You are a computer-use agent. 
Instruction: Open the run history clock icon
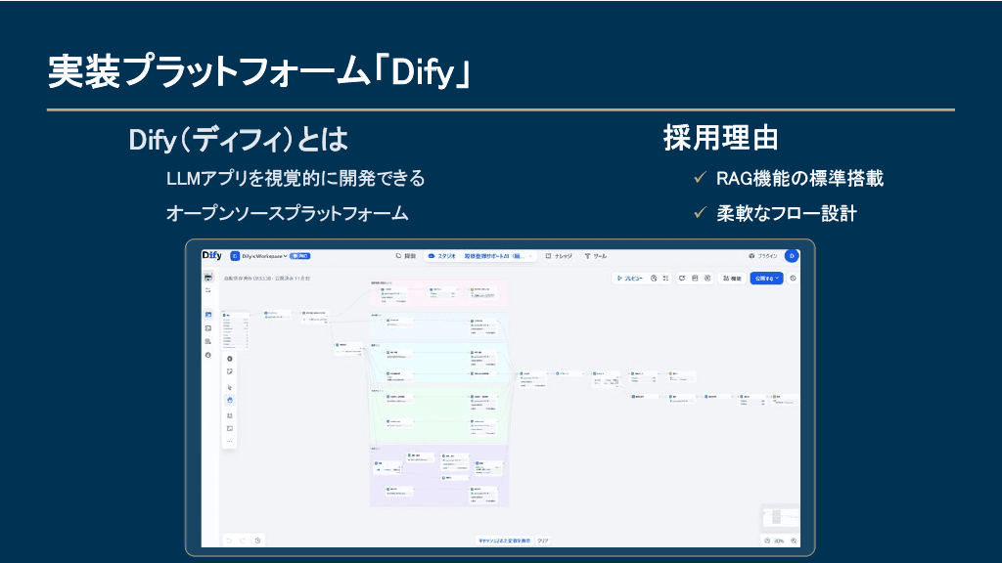(x=654, y=279)
